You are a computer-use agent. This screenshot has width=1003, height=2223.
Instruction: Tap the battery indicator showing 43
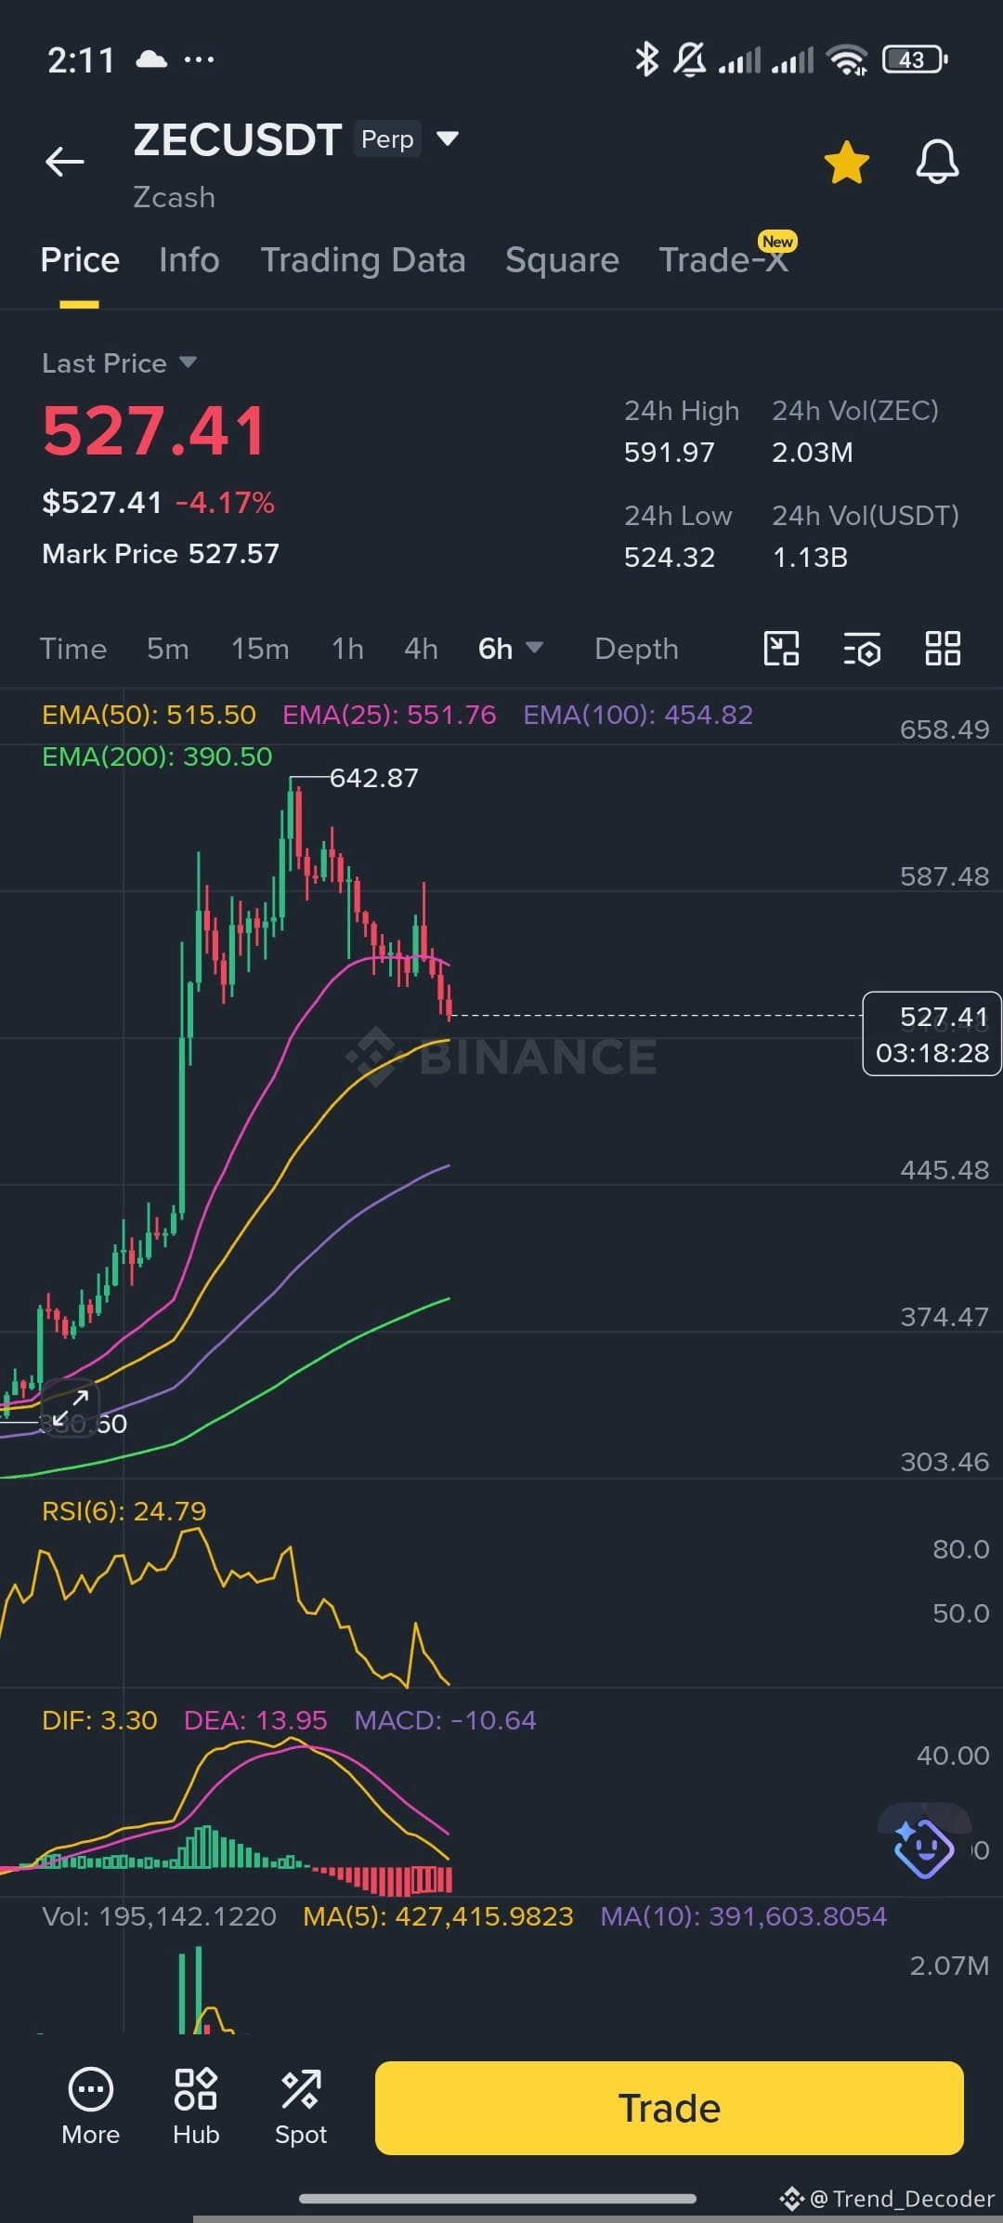[x=915, y=59]
